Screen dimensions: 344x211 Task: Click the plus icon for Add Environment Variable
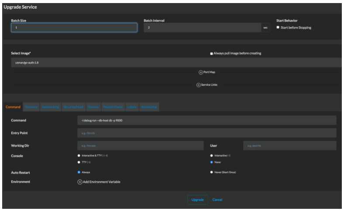click(80, 182)
